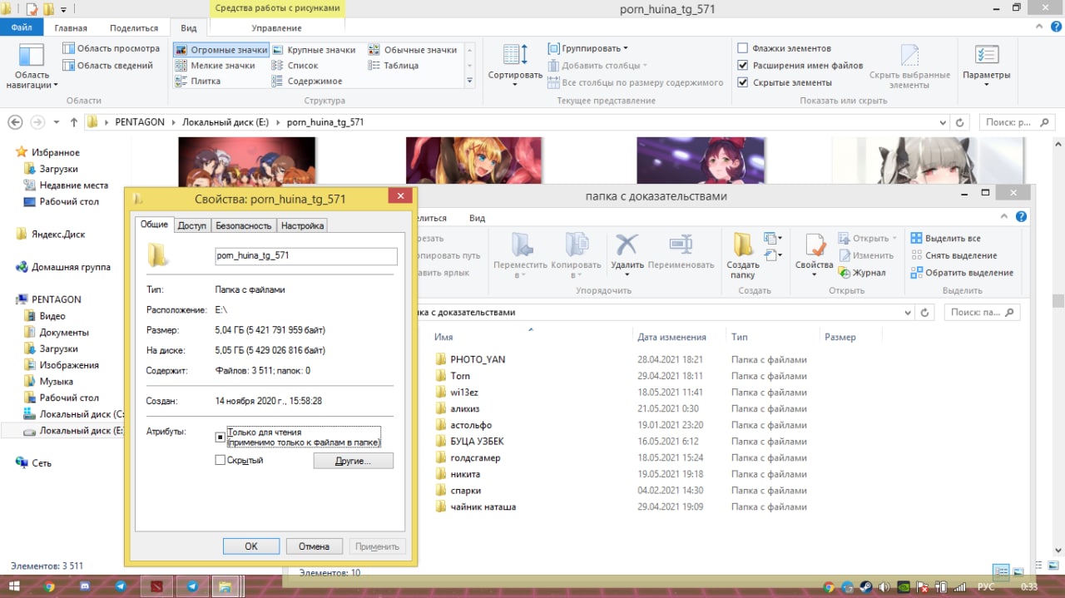Switch to Безопасность tab in properties
1065x598 pixels.
(243, 225)
